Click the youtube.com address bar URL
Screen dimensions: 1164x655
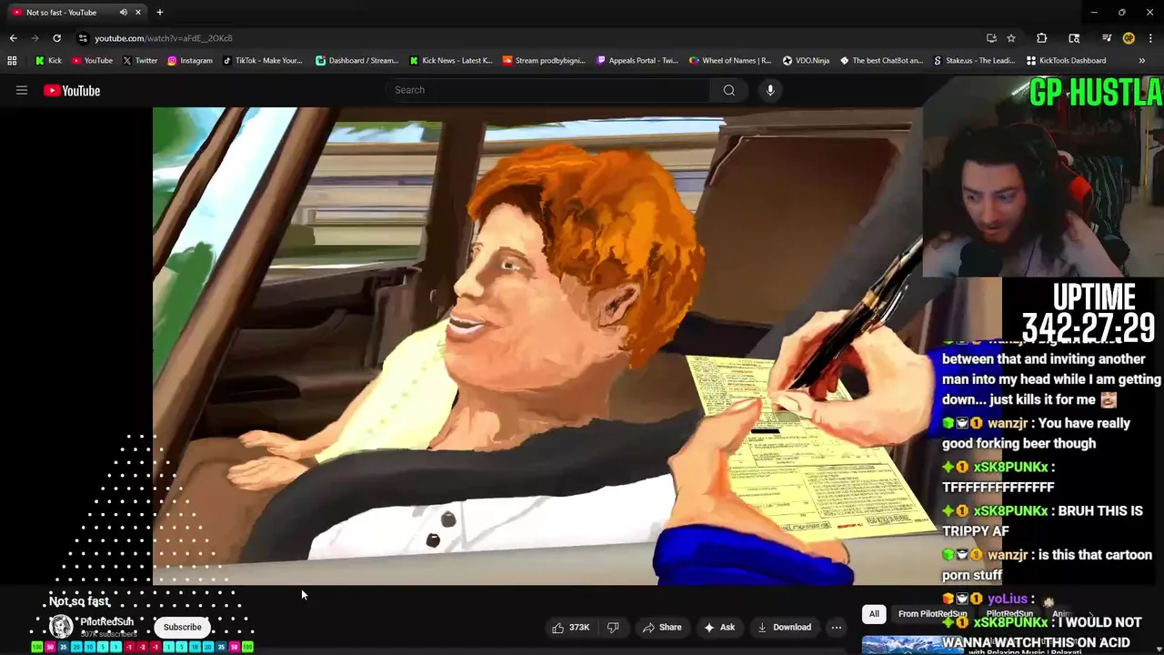(x=164, y=38)
